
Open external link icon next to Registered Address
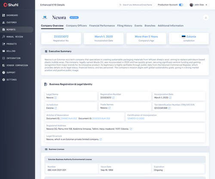131,129
